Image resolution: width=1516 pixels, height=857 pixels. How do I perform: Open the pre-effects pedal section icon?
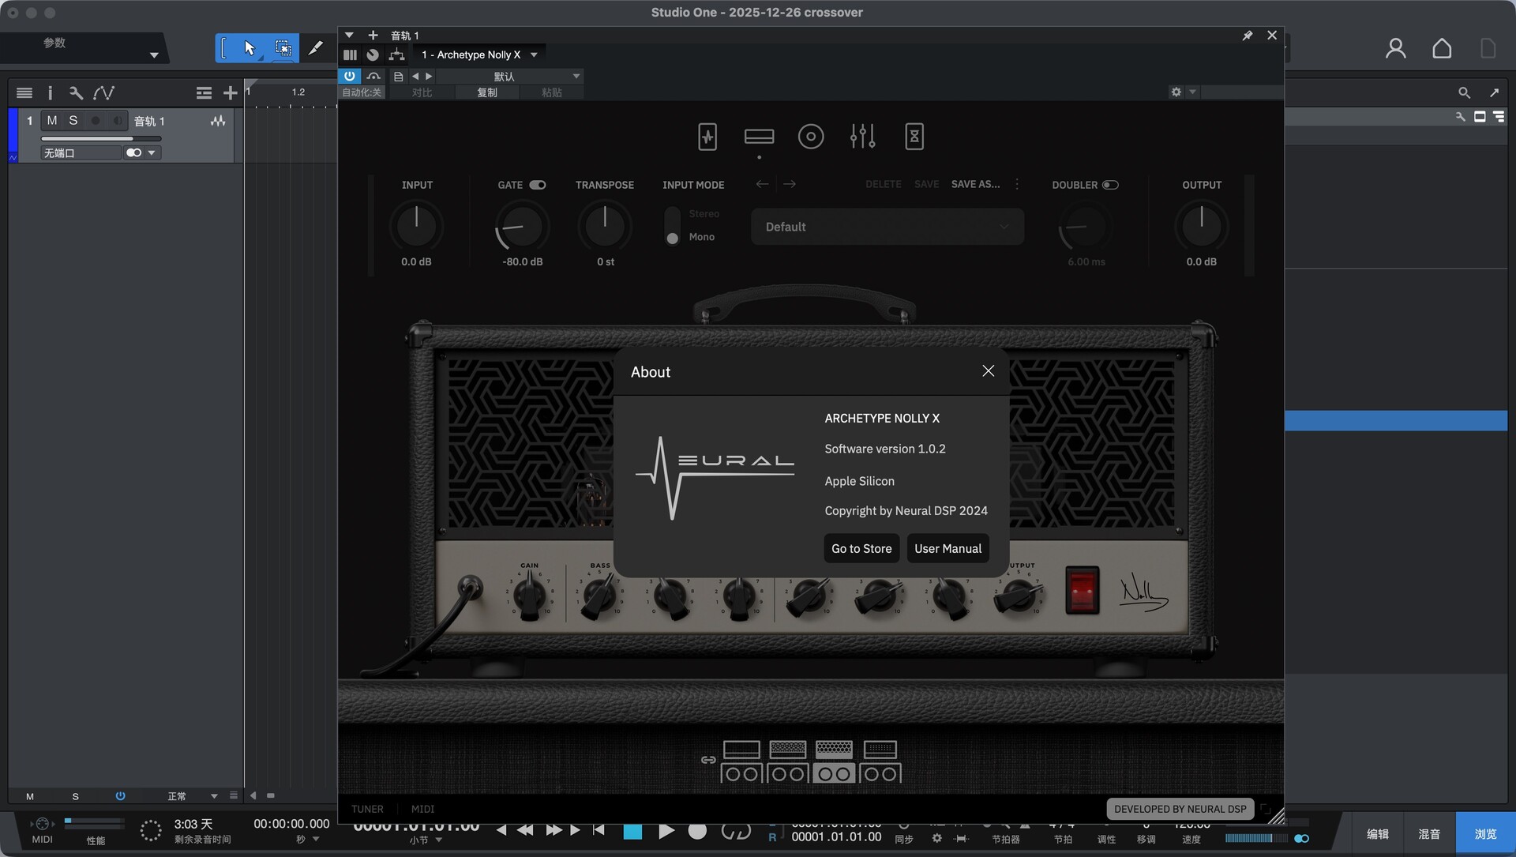point(707,137)
